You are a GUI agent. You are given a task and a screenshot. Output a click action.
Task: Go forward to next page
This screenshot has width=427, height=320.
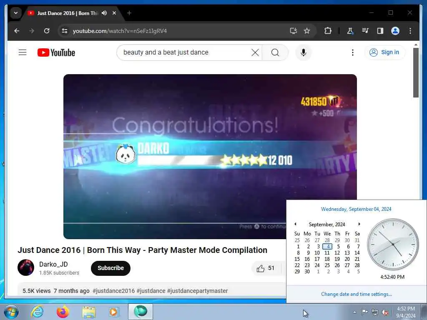pos(32,31)
